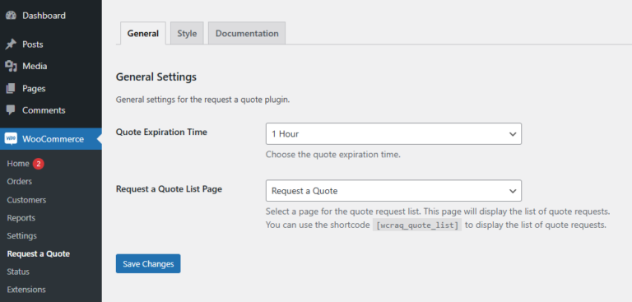Image resolution: width=632 pixels, height=302 pixels.
Task: Click the Media icon in sidebar
Action: 11,66
